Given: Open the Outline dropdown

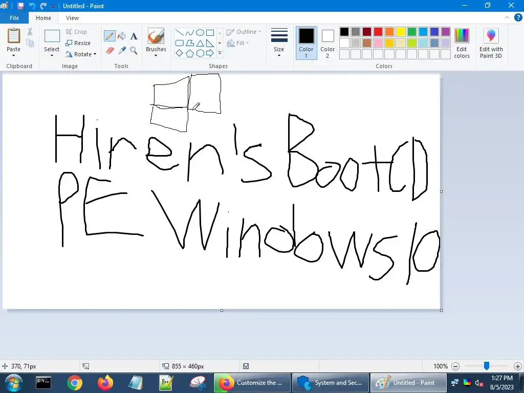Looking at the screenshot, I should point(244,32).
